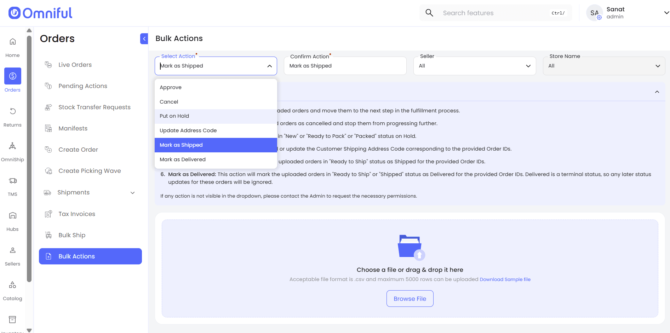
Task: Collapse the Orders side panel arrow
Action: [x=144, y=39]
